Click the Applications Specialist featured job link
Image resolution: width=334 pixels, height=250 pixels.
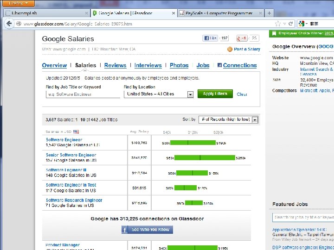(x=299, y=230)
